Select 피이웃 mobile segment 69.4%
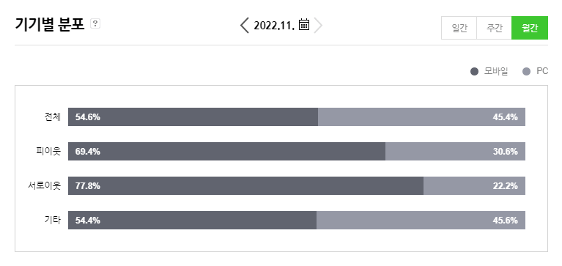 pos(226,151)
